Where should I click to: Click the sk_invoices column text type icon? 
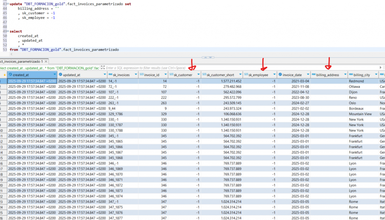111,75
